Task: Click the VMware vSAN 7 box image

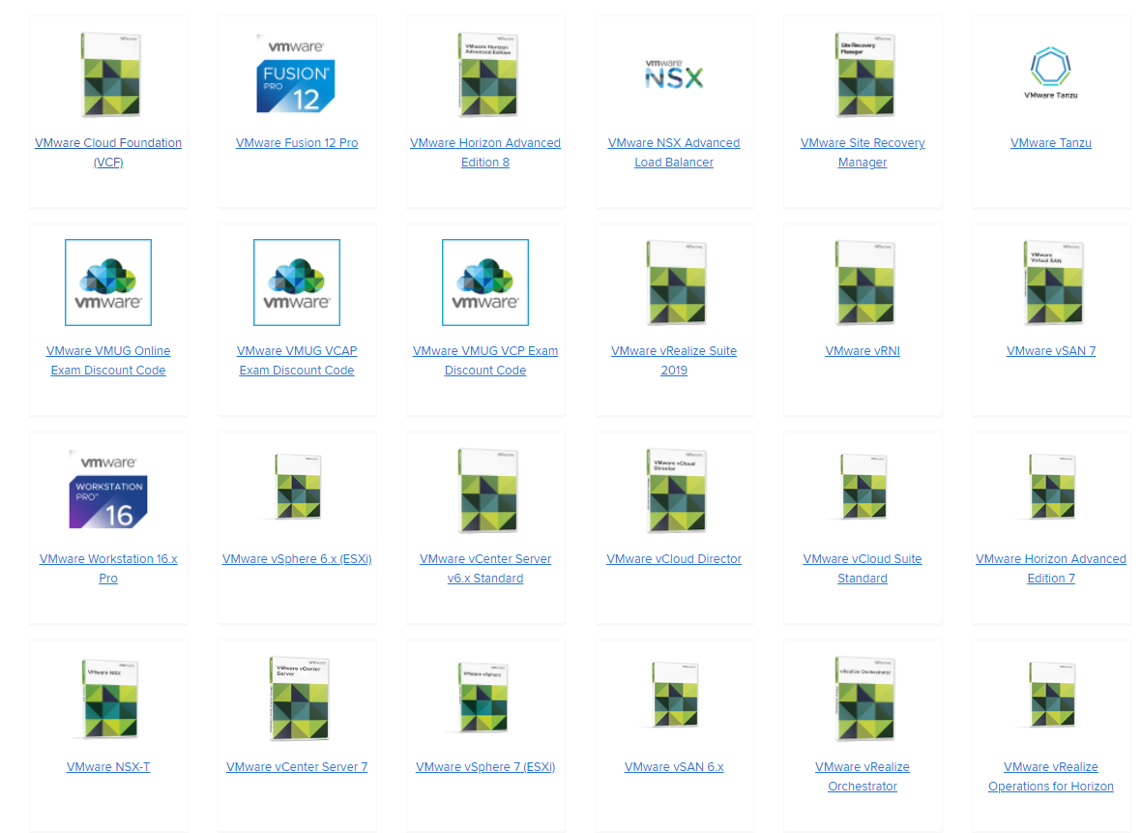Action: click(1053, 283)
